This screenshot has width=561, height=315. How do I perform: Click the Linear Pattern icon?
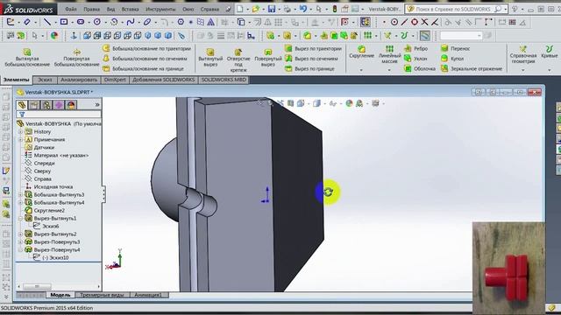(x=389, y=49)
